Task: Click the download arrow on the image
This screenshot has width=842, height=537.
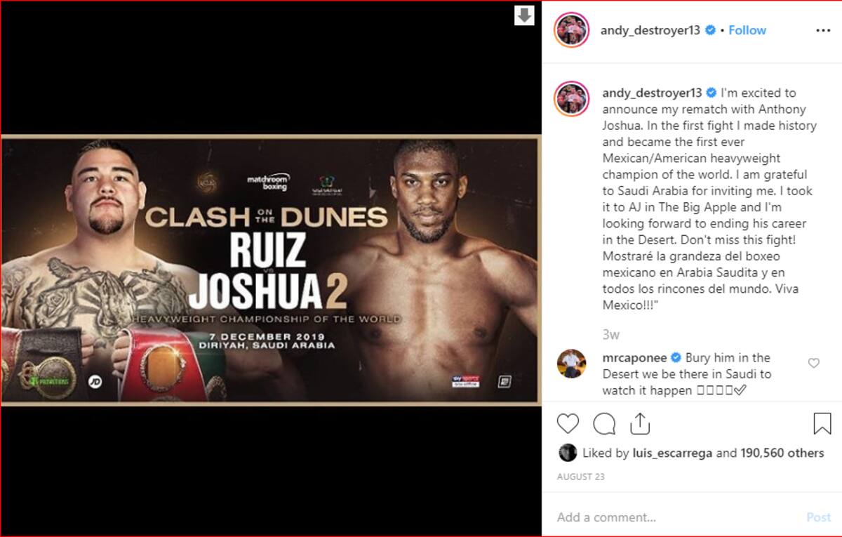Action: click(x=525, y=15)
